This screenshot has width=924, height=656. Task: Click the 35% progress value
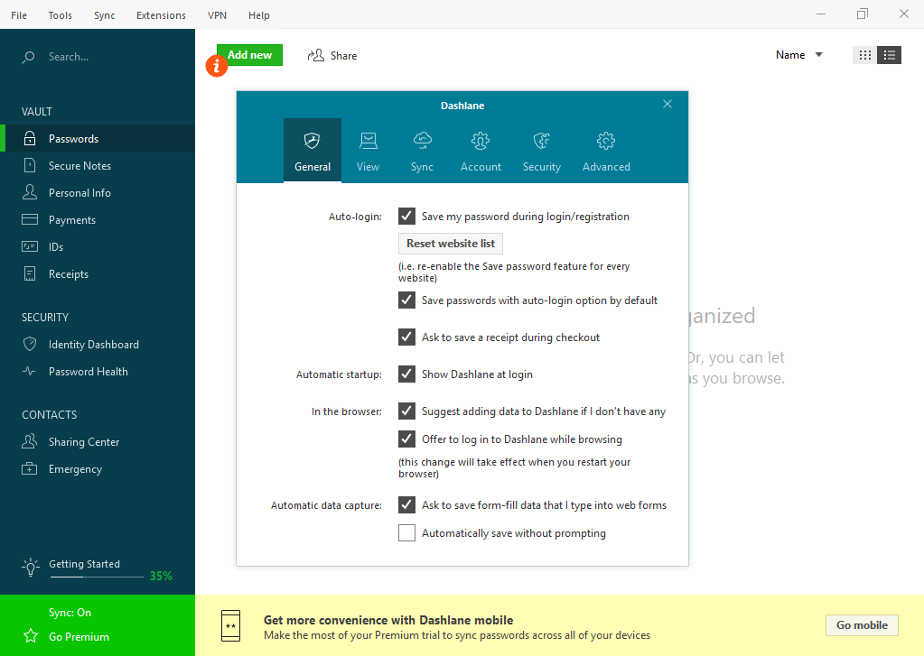[161, 576]
